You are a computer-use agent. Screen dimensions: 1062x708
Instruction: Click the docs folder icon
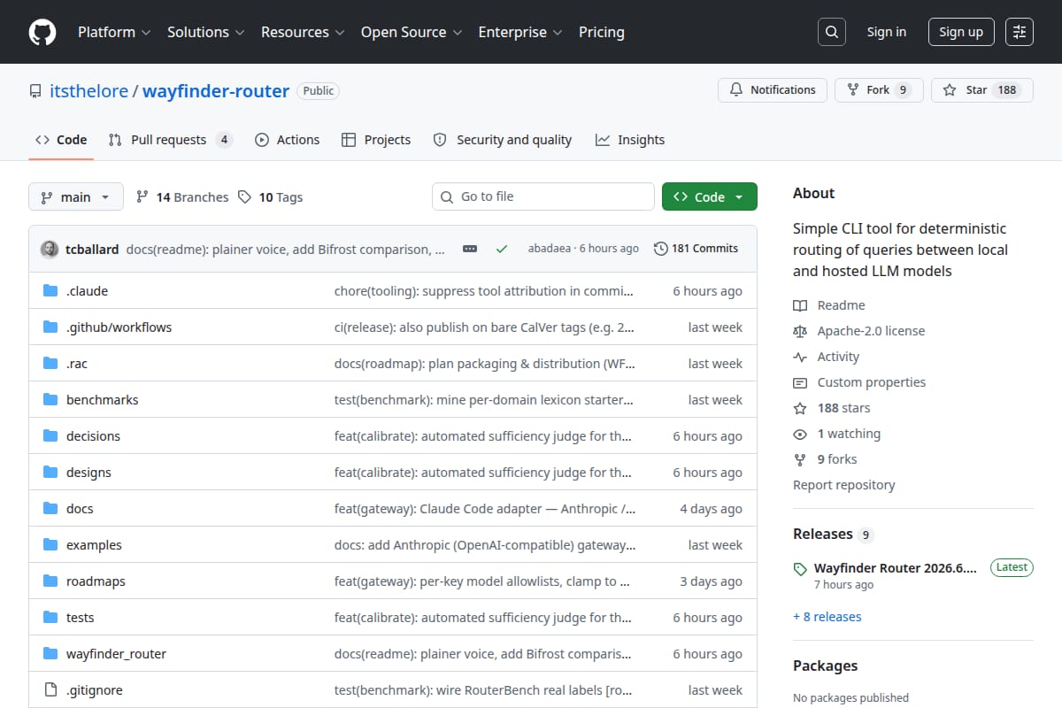coord(50,509)
